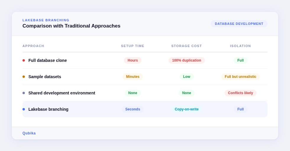Click the Conflicts likely isolation pill
This screenshot has height=151, width=290.
(x=240, y=93)
